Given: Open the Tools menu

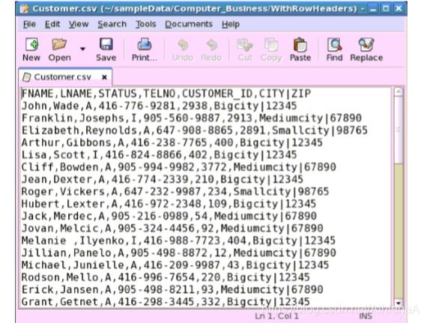Looking at the screenshot, I should pyautogui.click(x=146, y=24).
